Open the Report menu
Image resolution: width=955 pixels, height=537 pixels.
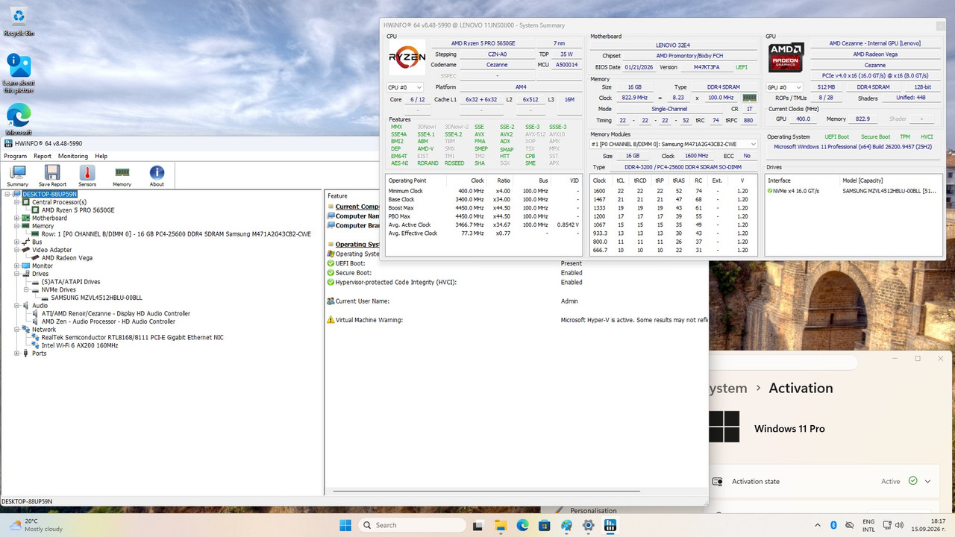[43, 156]
